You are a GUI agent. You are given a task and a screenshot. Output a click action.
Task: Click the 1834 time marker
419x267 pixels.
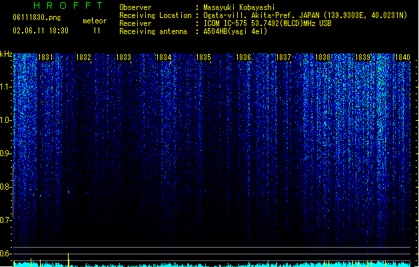click(x=163, y=57)
